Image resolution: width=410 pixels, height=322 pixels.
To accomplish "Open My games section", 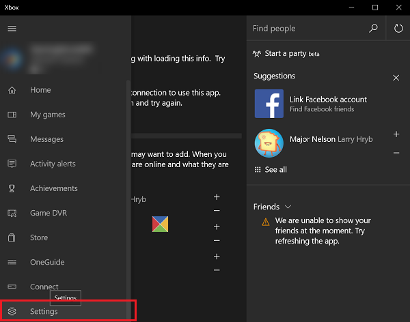I will (47, 115).
